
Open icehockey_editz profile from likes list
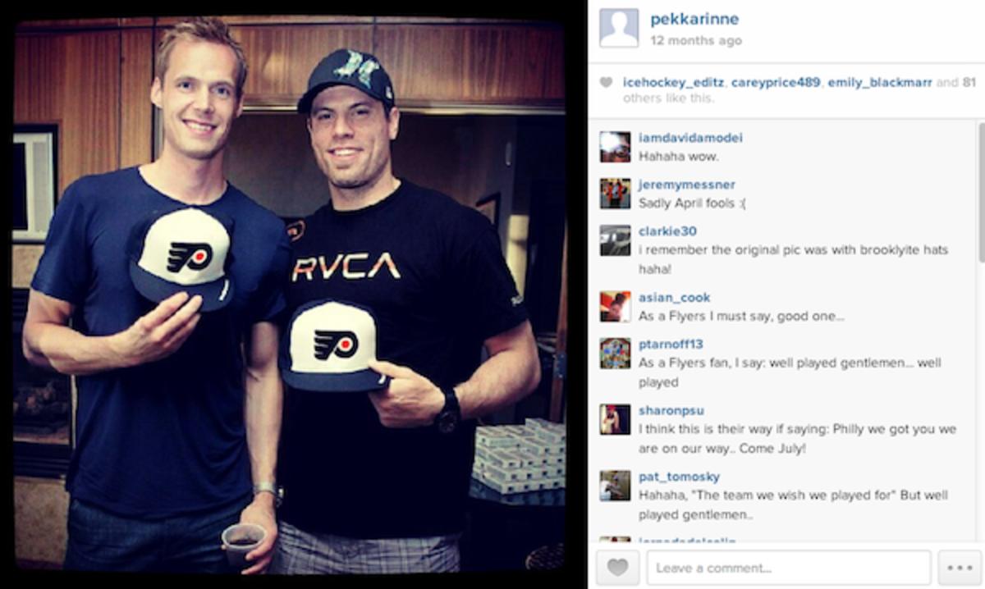(x=672, y=82)
